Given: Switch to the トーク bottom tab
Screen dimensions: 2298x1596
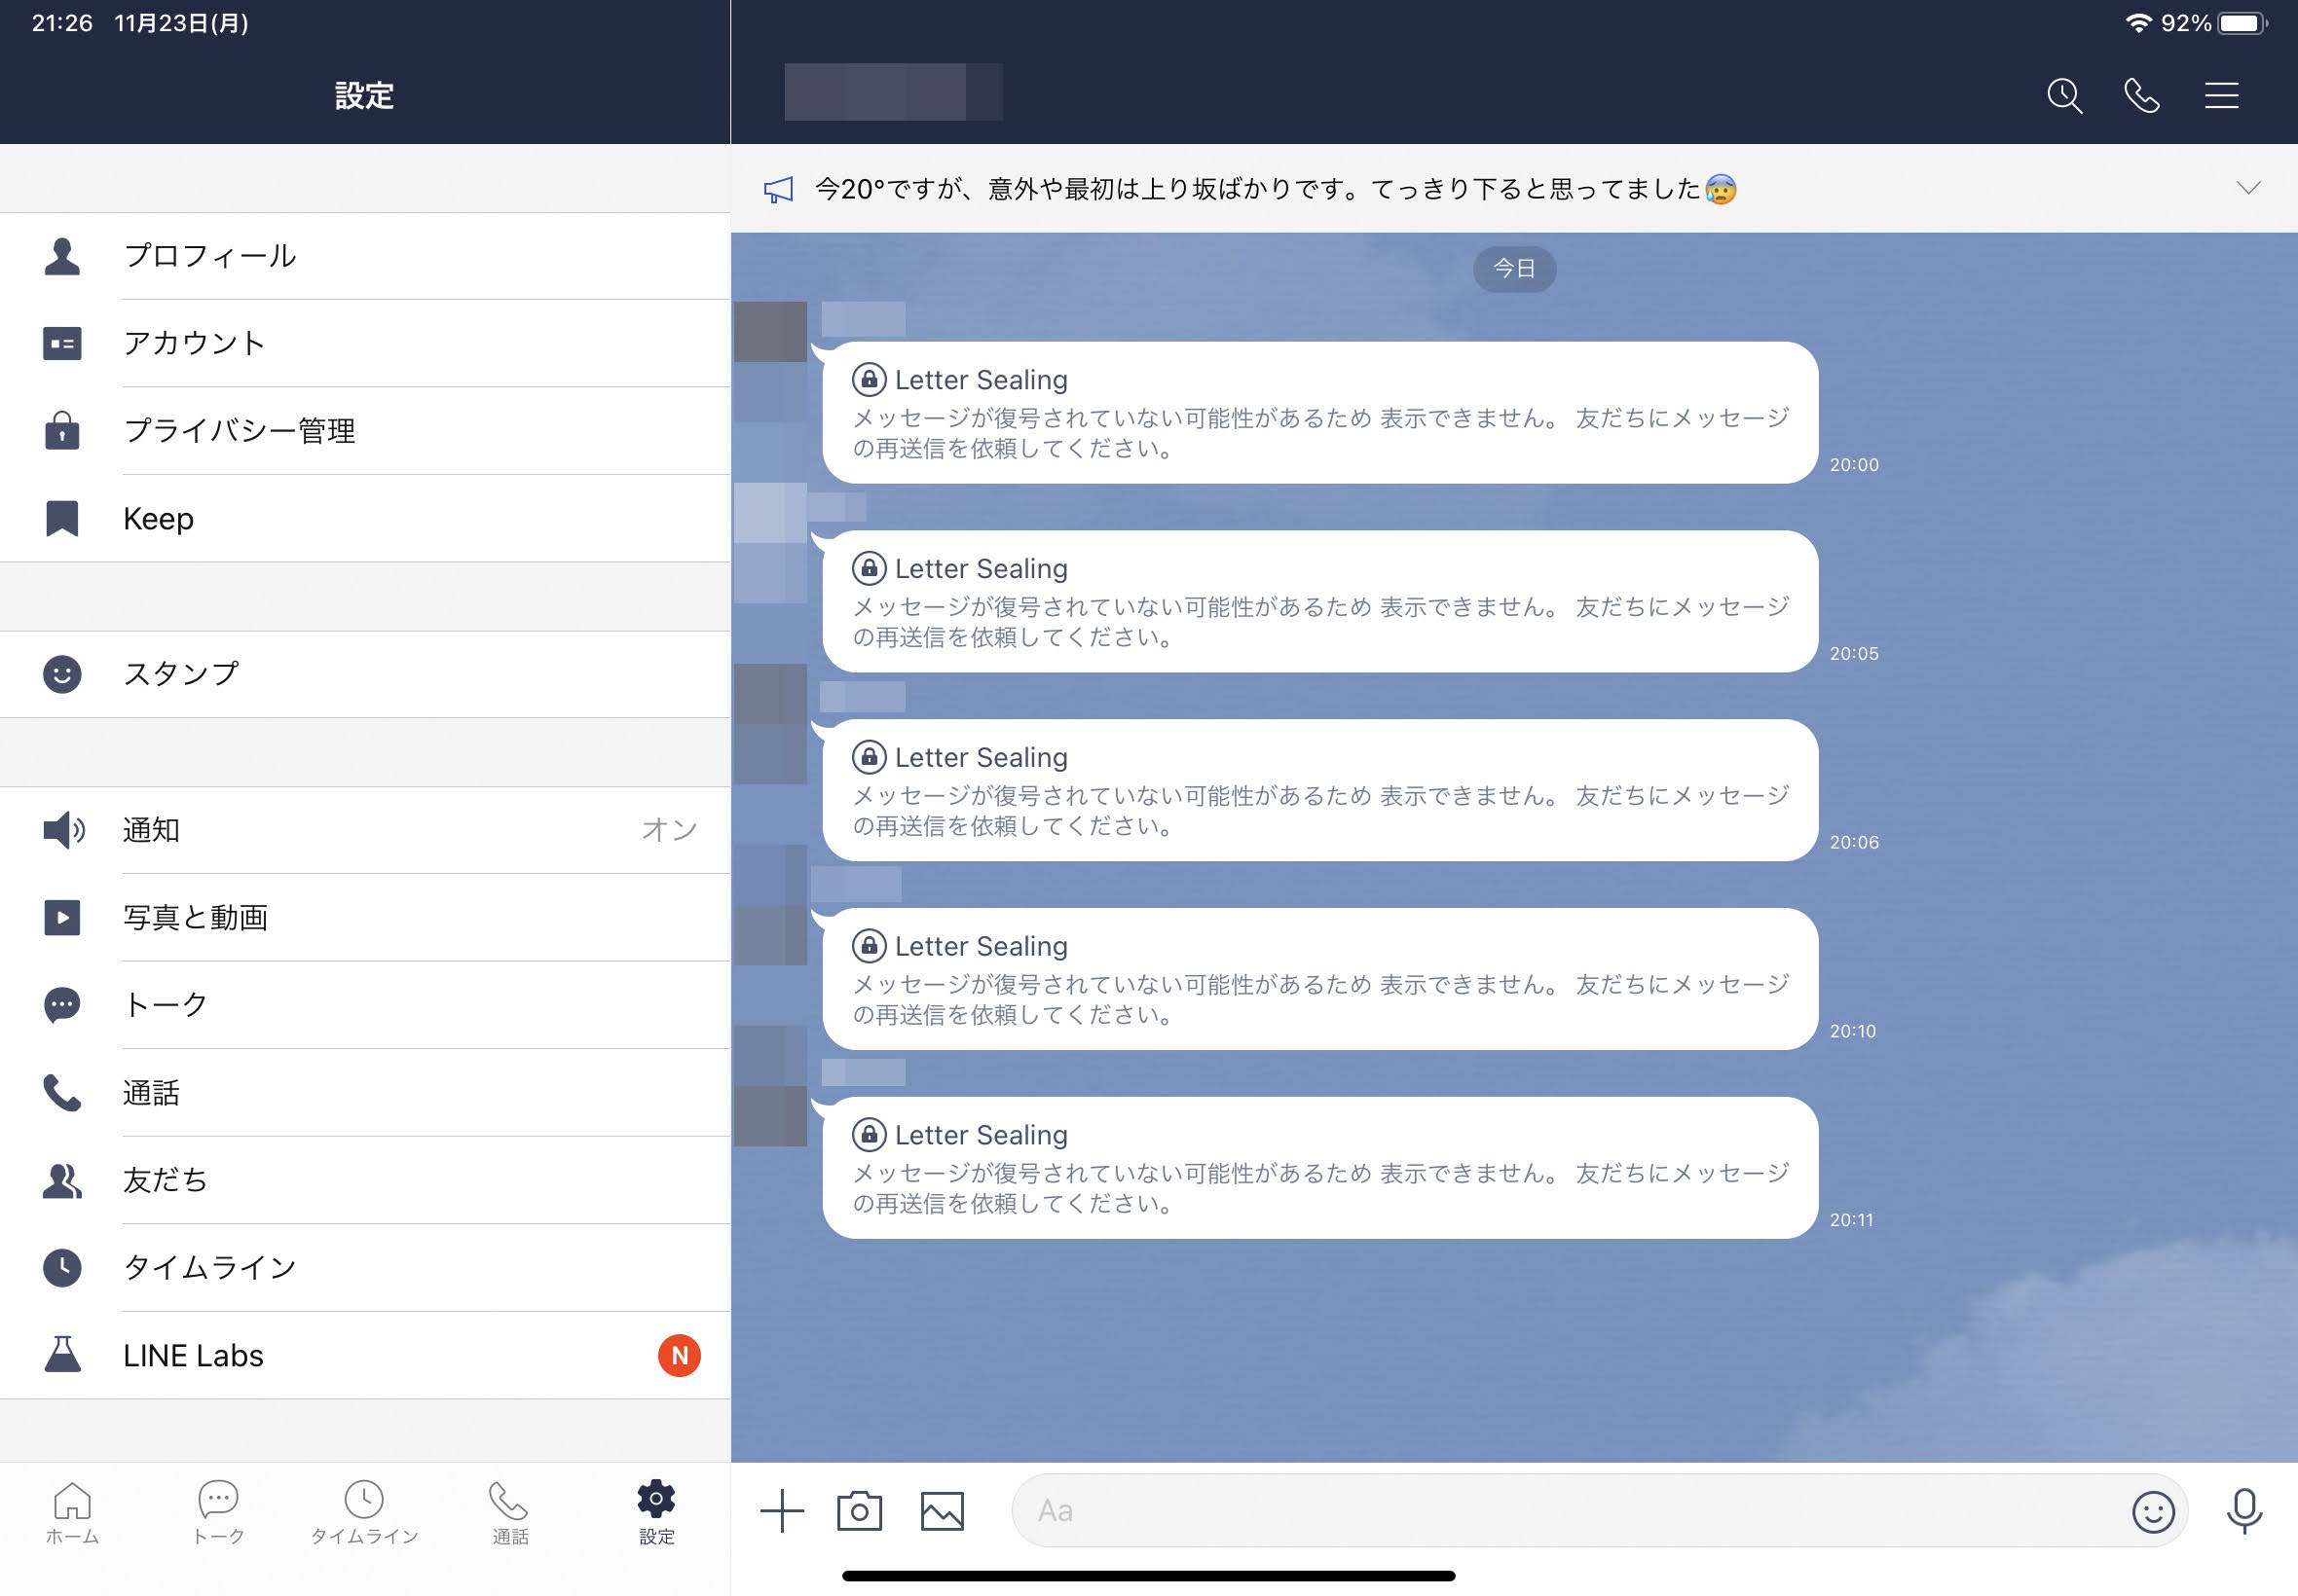Looking at the screenshot, I should (x=218, y=1512).
